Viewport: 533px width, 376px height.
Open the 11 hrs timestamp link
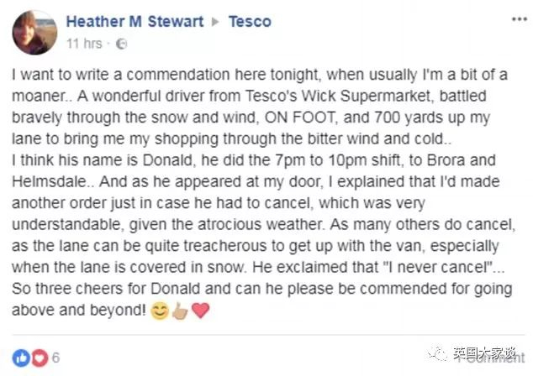point(84,42)
